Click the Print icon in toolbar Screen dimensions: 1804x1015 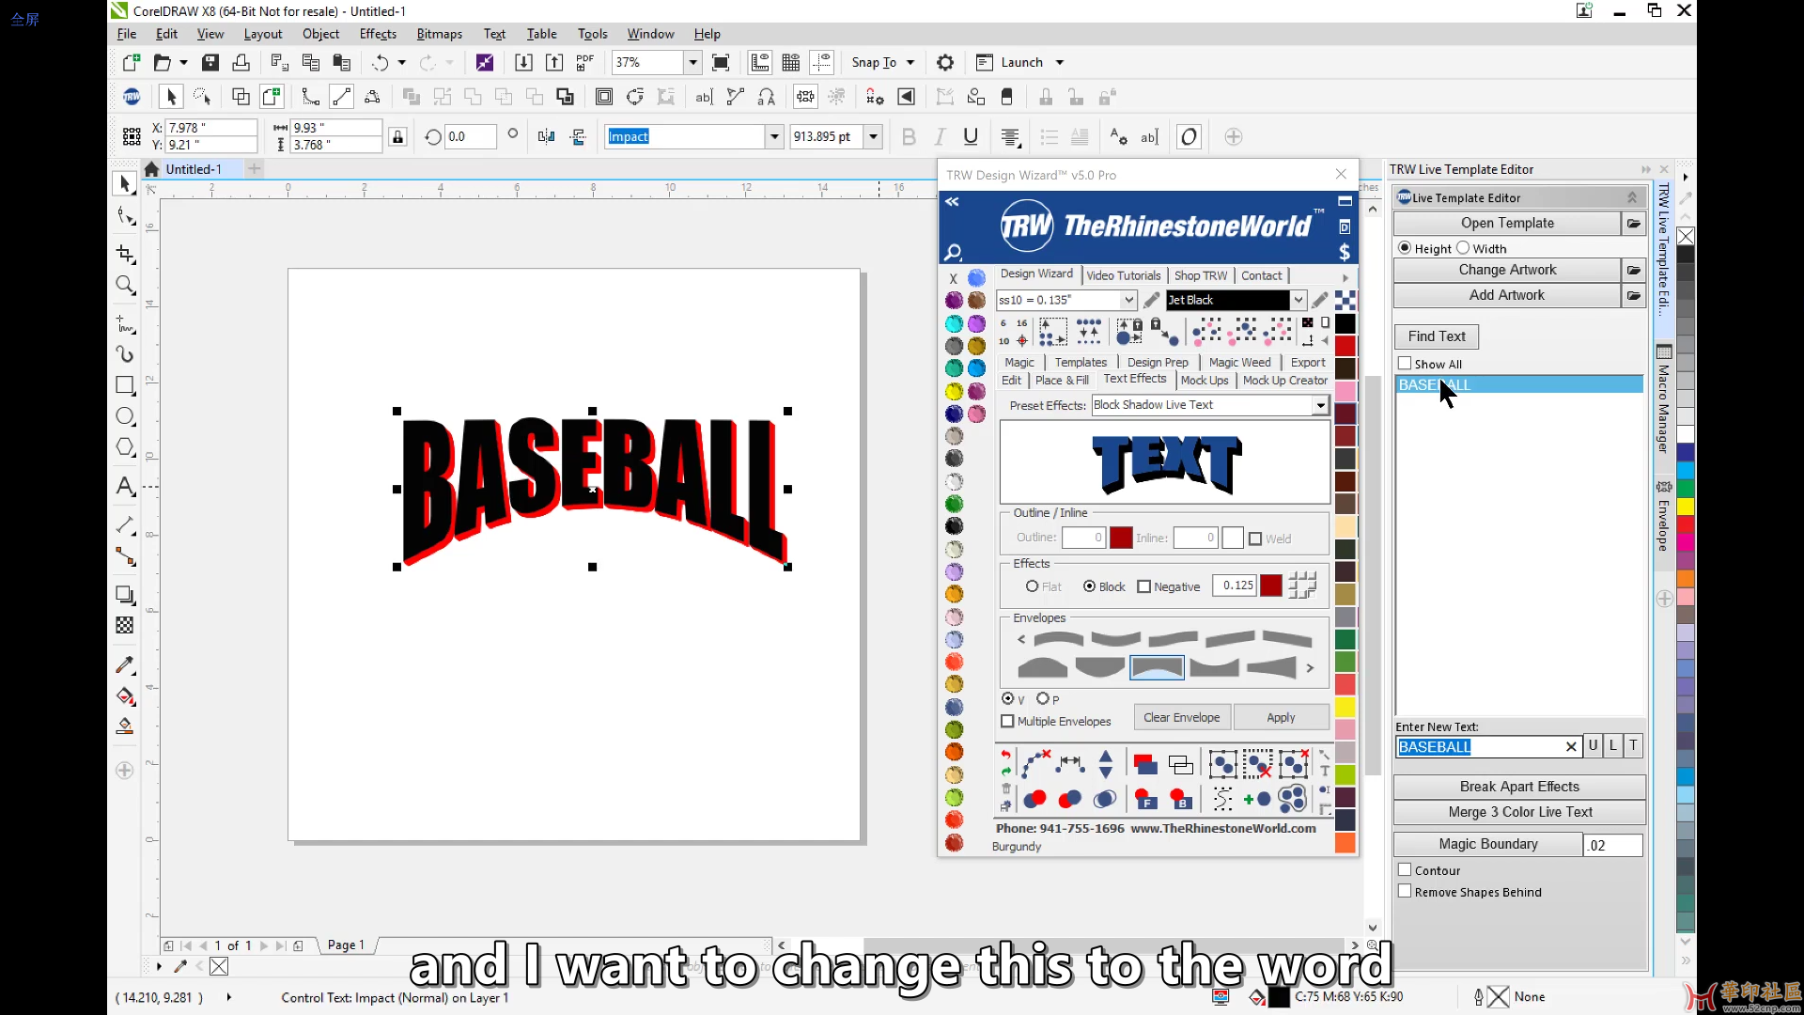(241, 62)
